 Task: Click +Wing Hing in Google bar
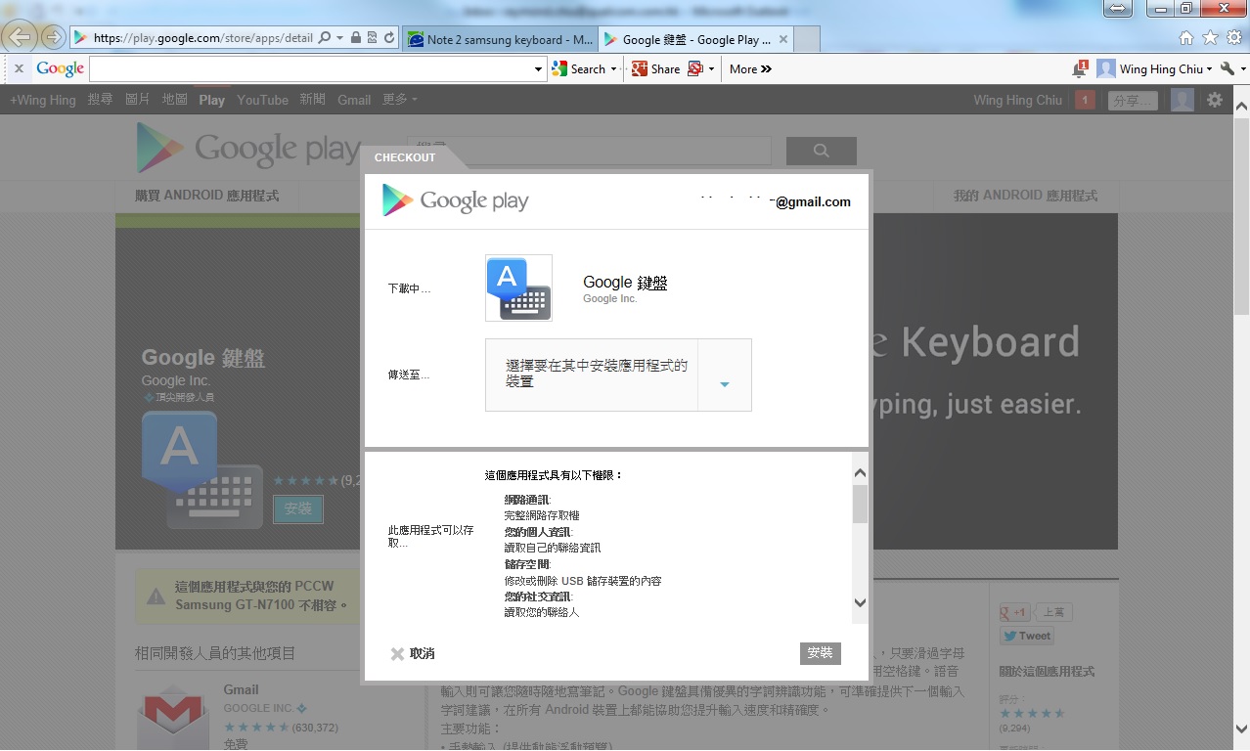(42, 100)
